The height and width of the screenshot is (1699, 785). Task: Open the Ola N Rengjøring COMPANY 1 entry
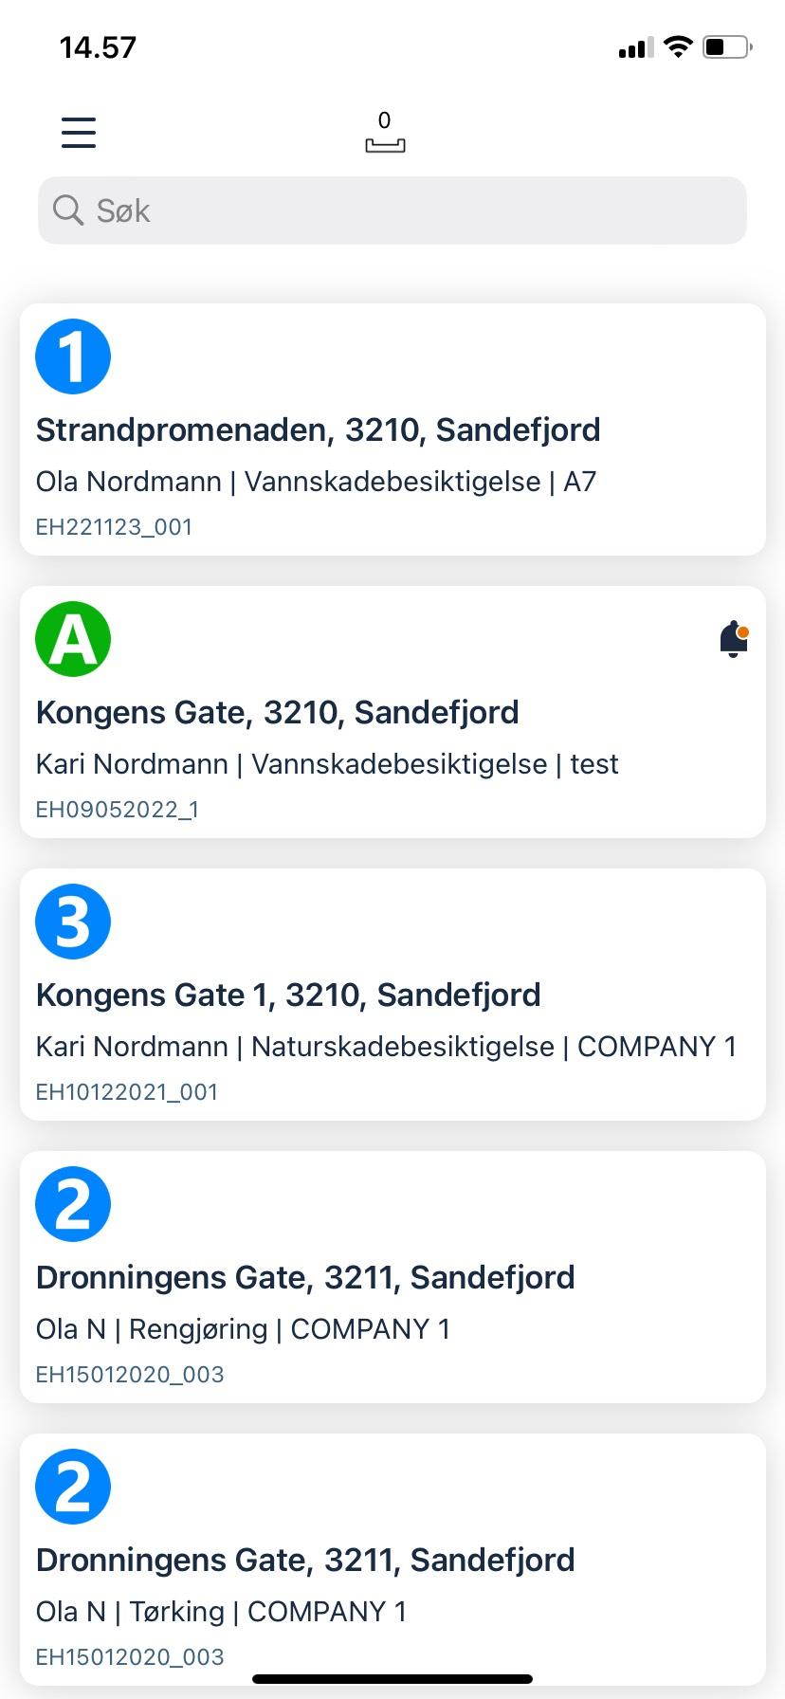click(243, 1329)
